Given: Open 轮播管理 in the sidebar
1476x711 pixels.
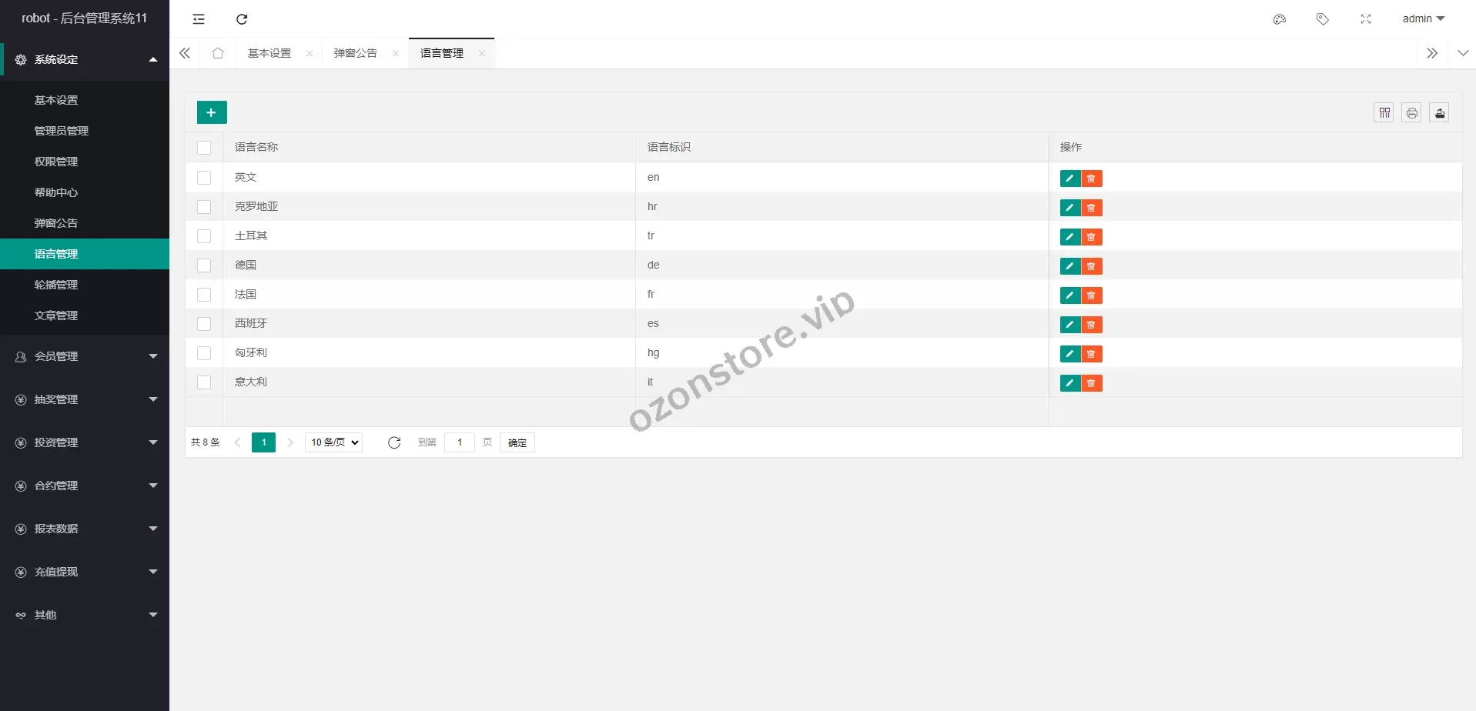Looking at the screenshot, I should pos(56,285).
